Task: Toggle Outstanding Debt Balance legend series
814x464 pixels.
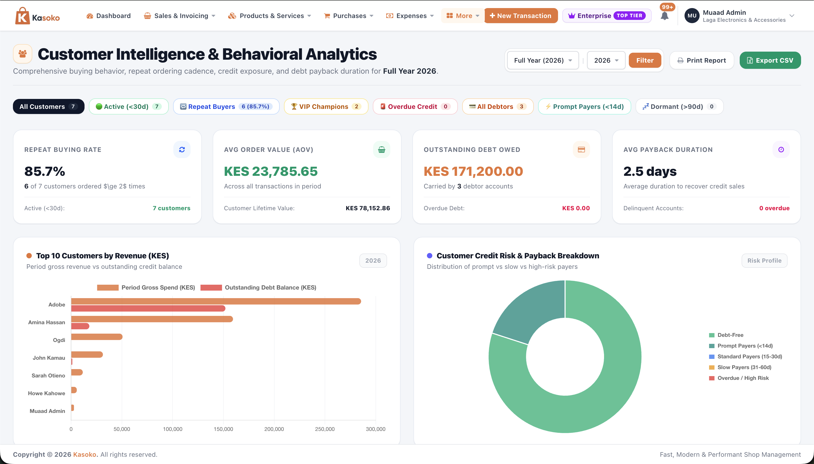Action: pos(258,287)
